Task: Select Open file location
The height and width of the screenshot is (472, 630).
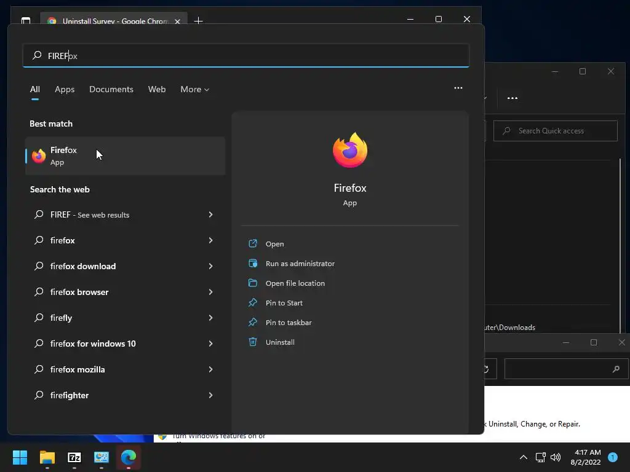Action: click(295, 283)
